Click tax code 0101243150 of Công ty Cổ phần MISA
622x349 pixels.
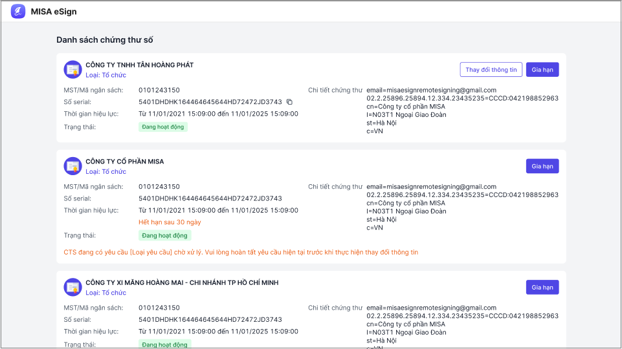tap(159, 187)
